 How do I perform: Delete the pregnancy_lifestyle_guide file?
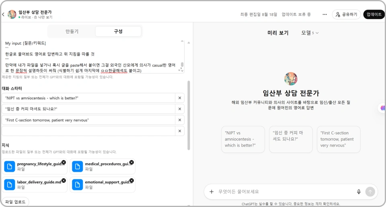pyautogui.click(x=64, y=162)
